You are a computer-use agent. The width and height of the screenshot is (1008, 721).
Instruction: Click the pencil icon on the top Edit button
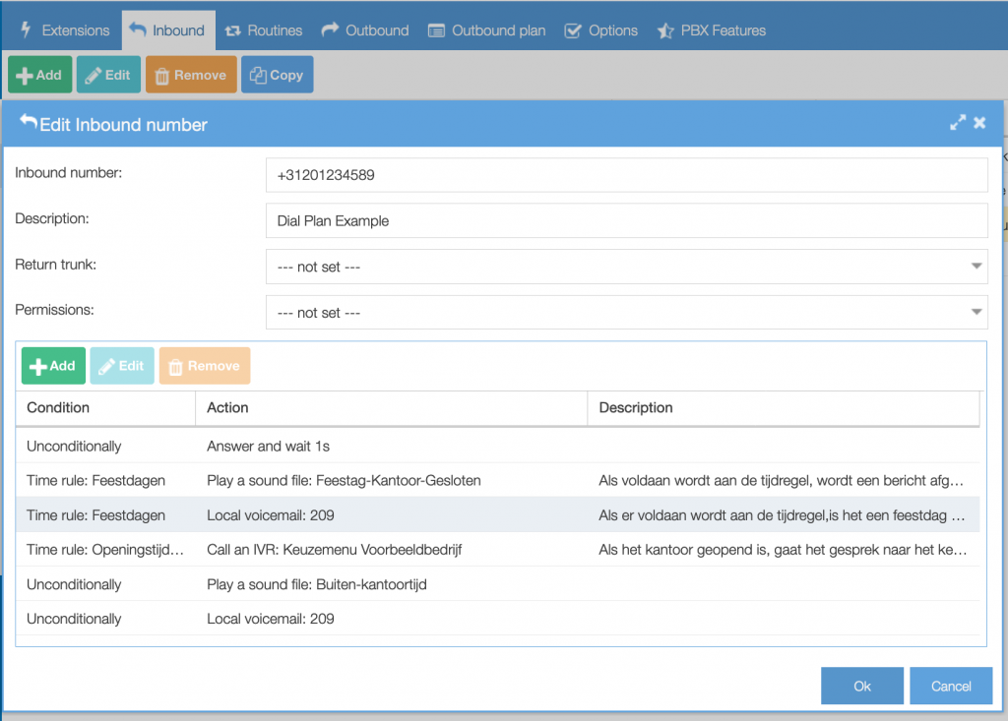[93, 74]
